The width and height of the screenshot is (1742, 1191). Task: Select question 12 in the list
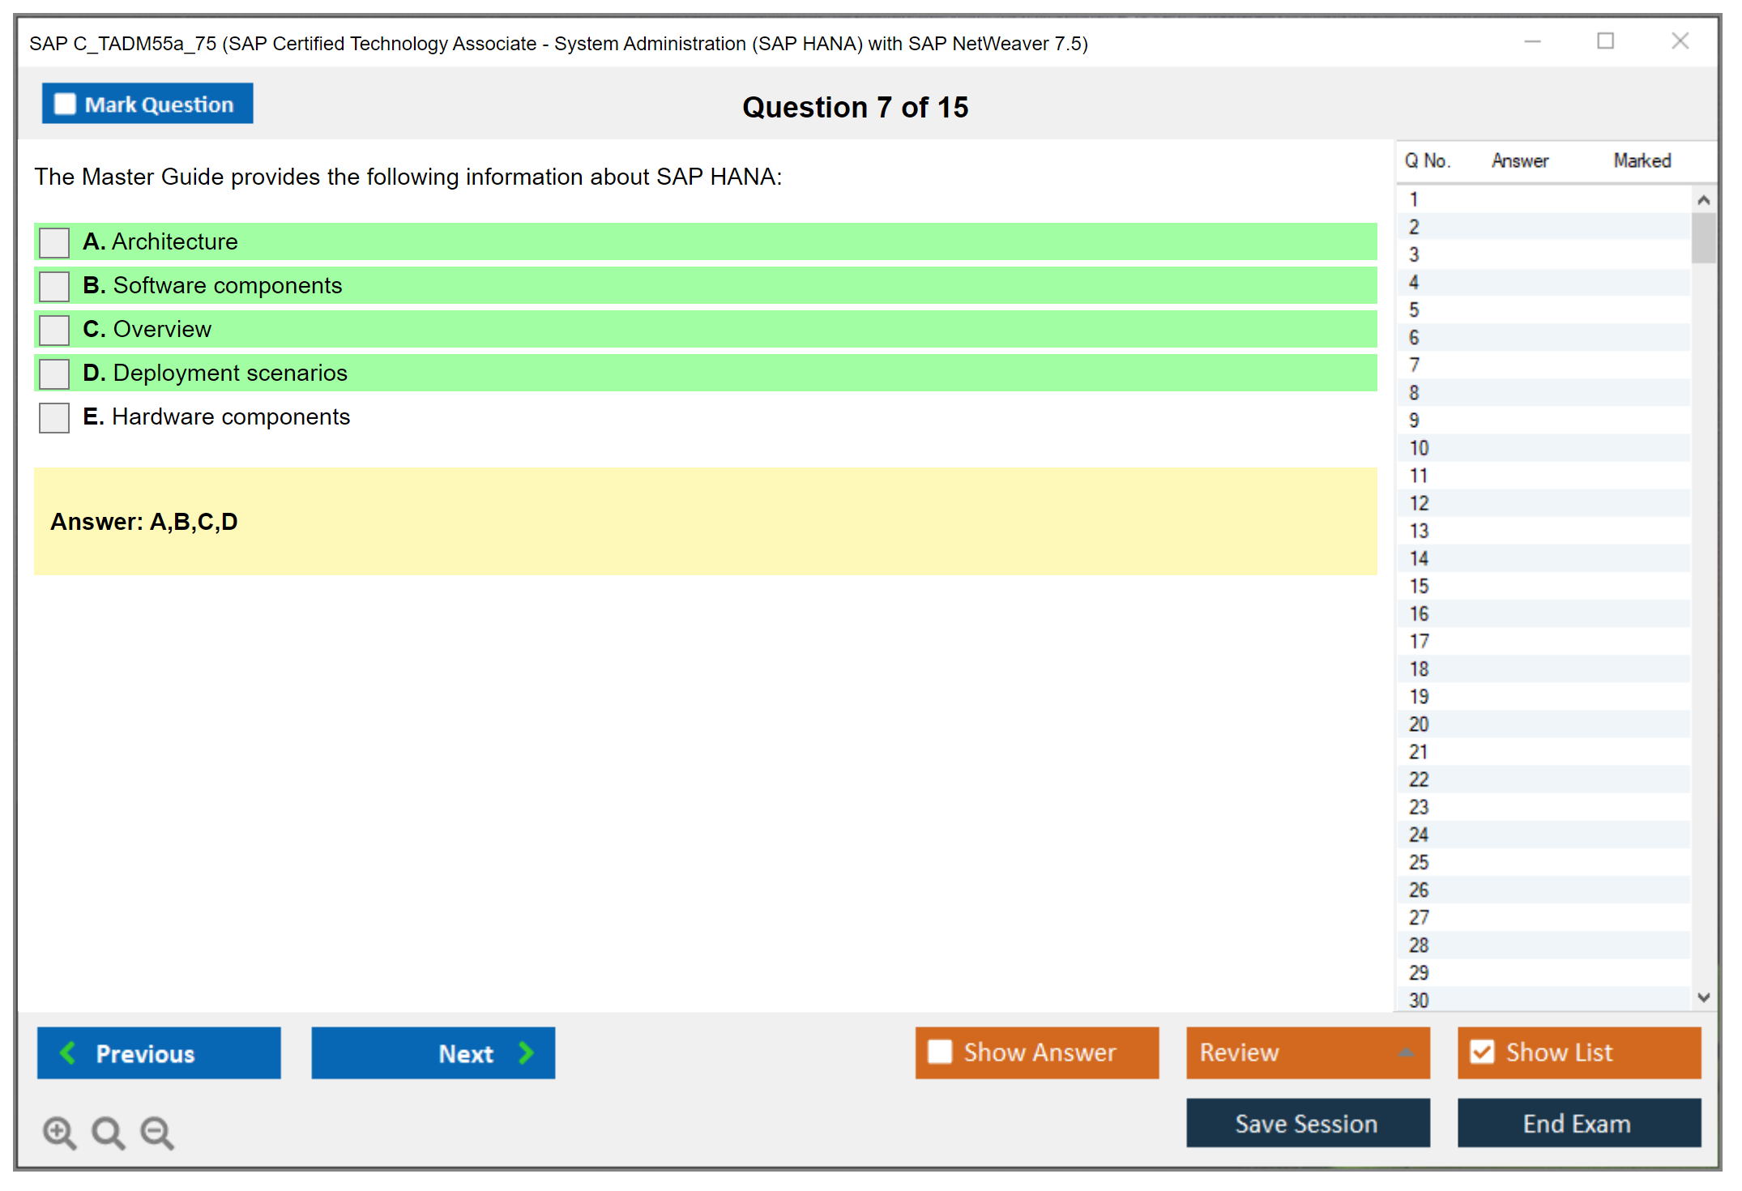click(x=1419, y=503)
